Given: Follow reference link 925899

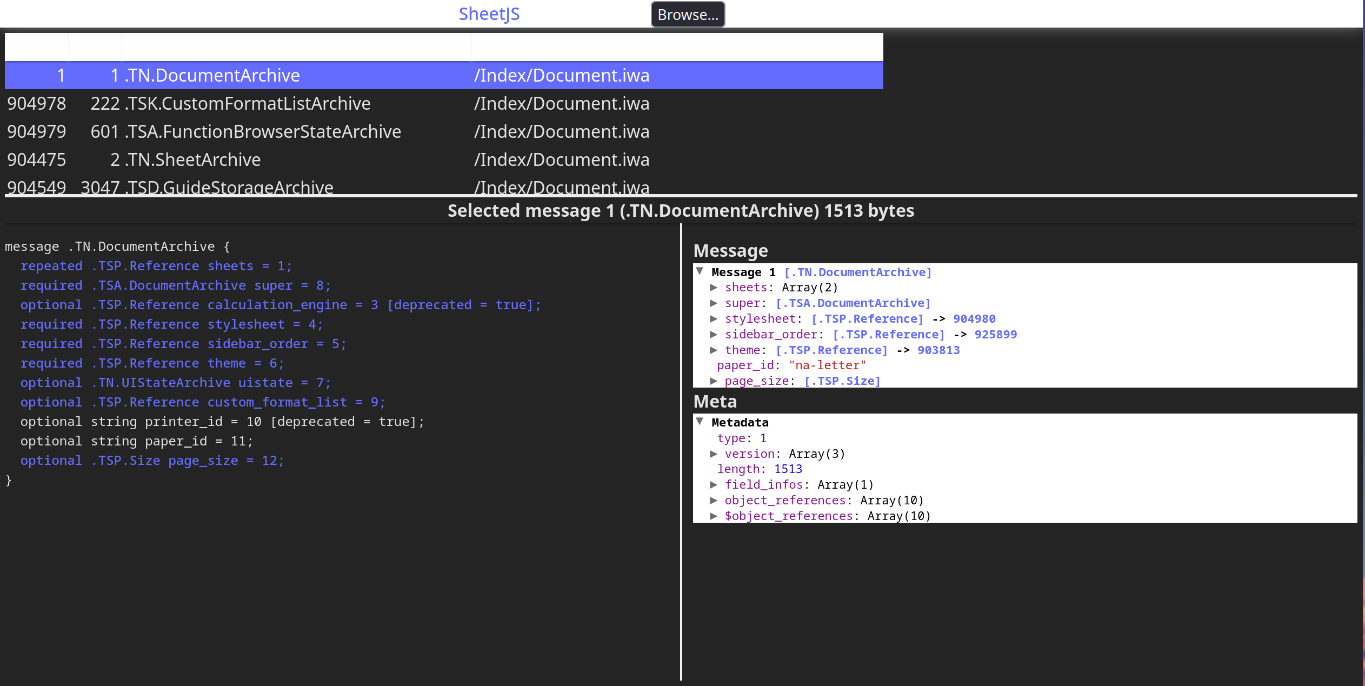Looking at the screenshot, I should [995, 335].
